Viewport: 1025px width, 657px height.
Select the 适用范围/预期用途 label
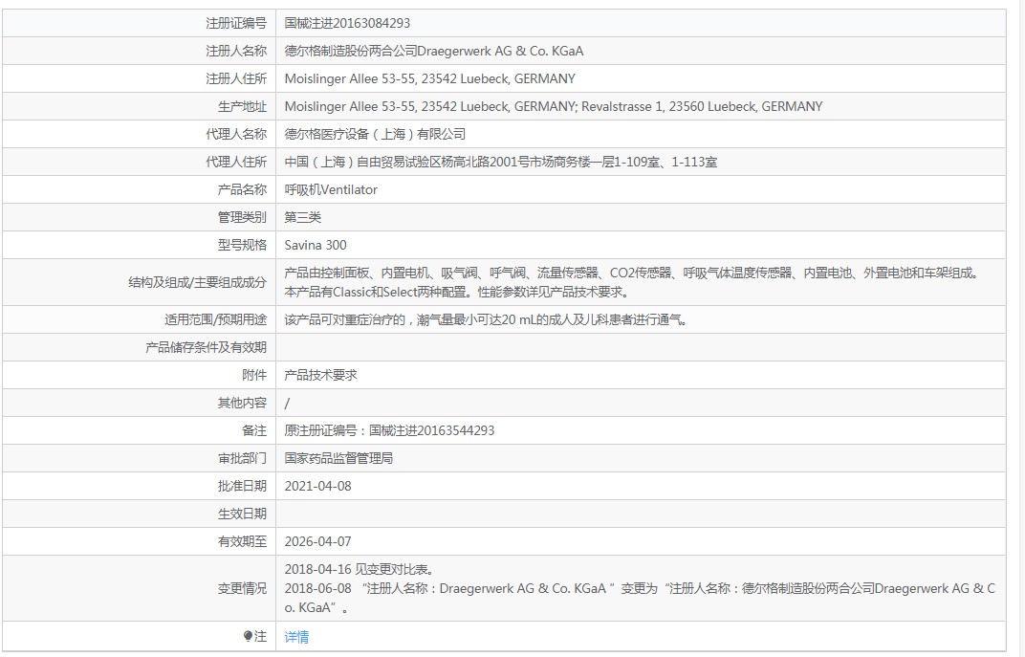tap(216, 319)
